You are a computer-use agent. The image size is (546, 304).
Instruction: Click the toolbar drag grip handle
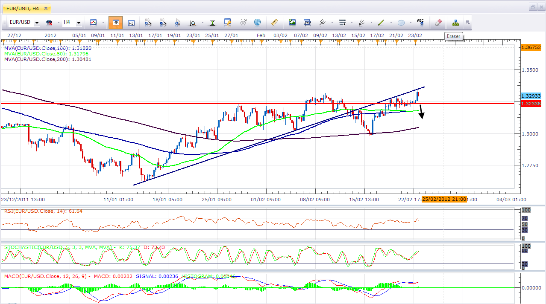pos(5,22)
